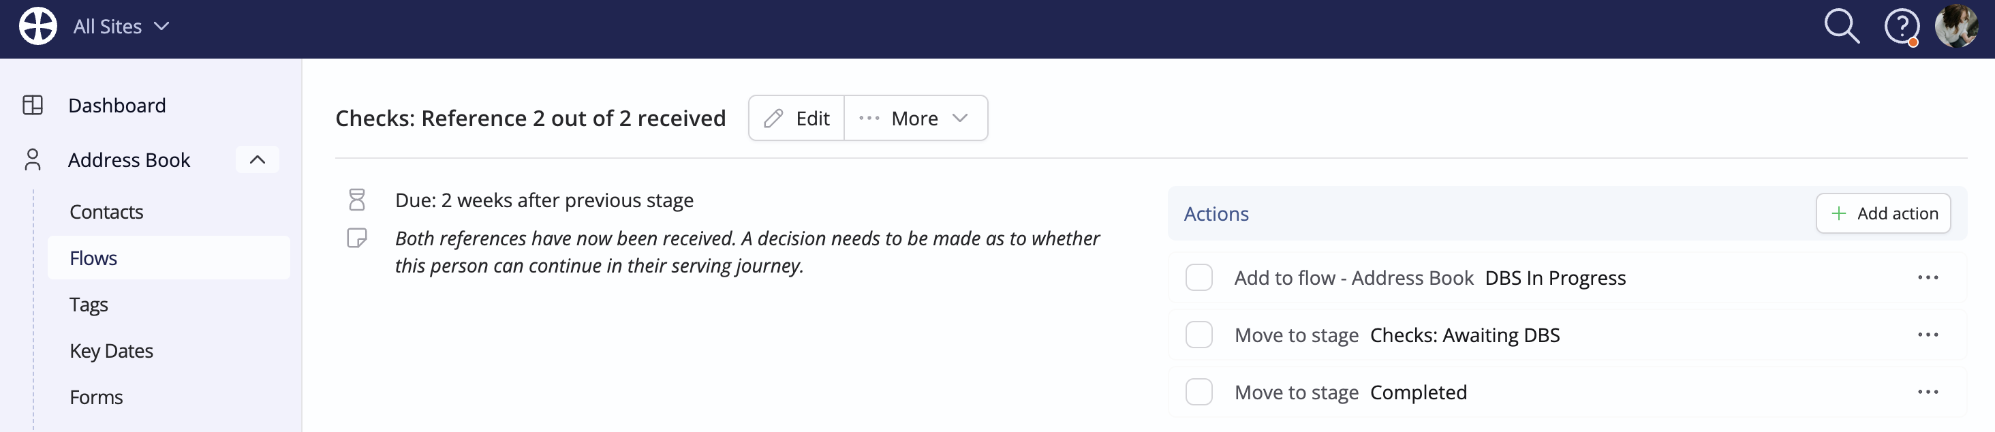The width and height of the screenshot is (1995, 432).
Task: Open the More dropdown menu
Action: (x=916, y=119)
